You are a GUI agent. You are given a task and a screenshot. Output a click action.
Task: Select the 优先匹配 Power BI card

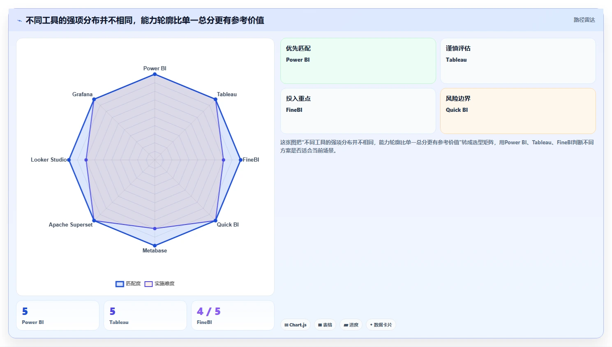point(358,61)
